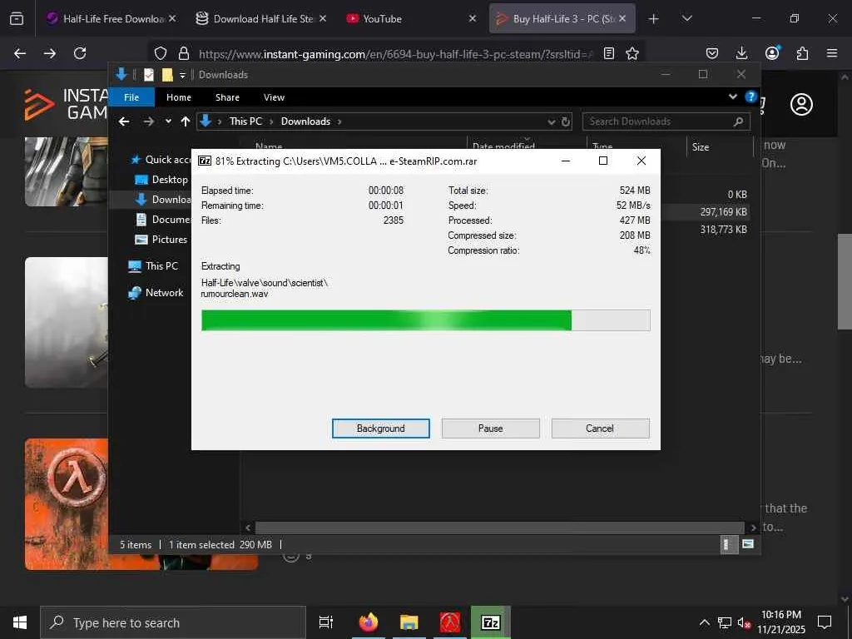Cancel the 7-Zip extraction

point(600,428)
